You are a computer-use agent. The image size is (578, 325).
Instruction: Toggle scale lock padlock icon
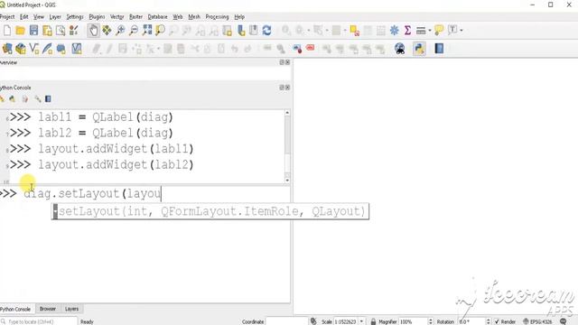coord(373,321)
